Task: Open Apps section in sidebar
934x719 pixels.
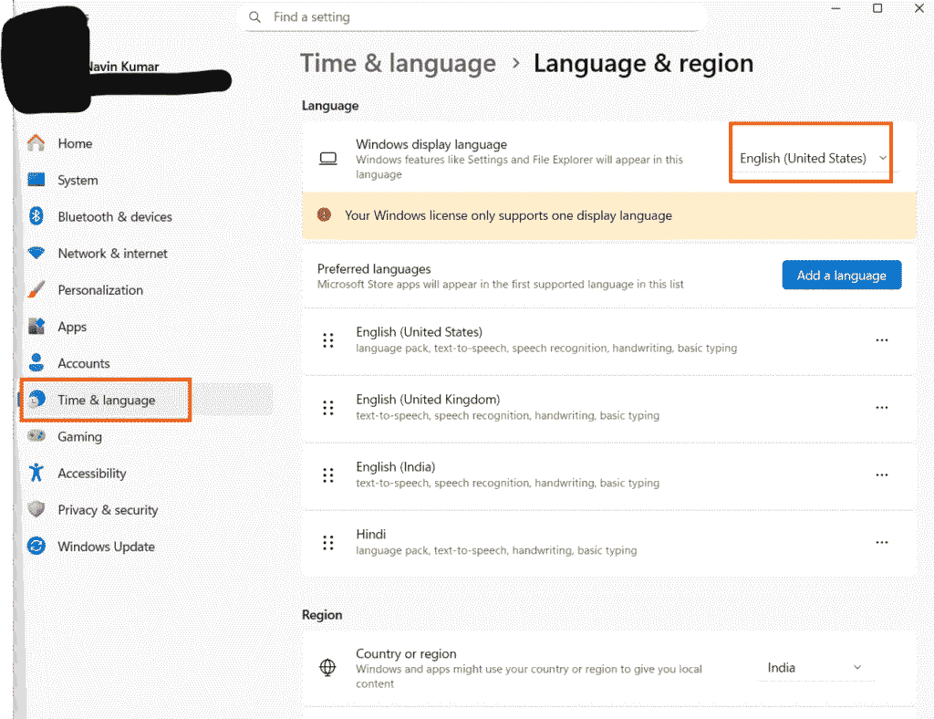Action: click(x=72, y=327)
